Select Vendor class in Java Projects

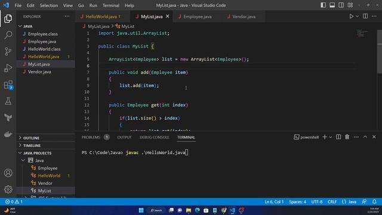[x=46, y=183]
